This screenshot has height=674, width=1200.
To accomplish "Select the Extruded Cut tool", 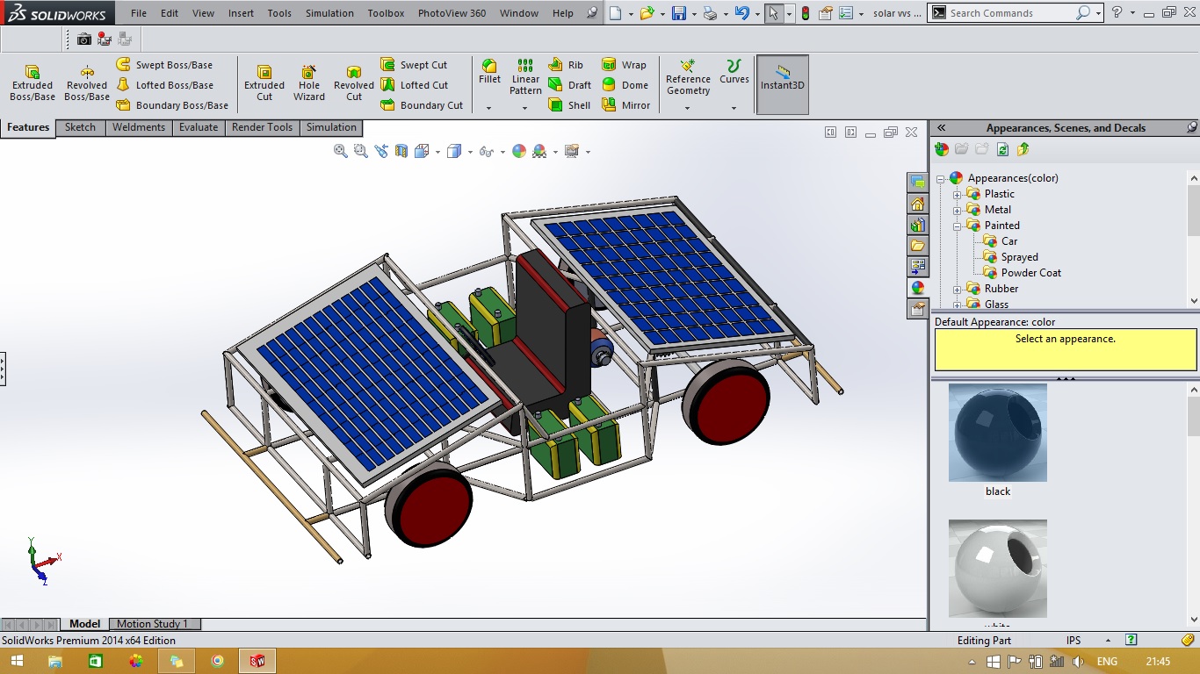I will tap(264, 82).
